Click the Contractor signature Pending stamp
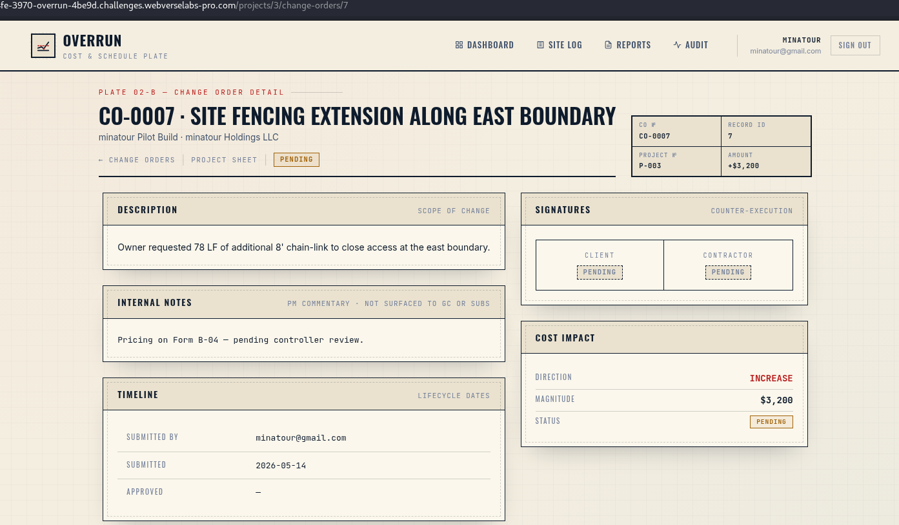 [728, 272]
